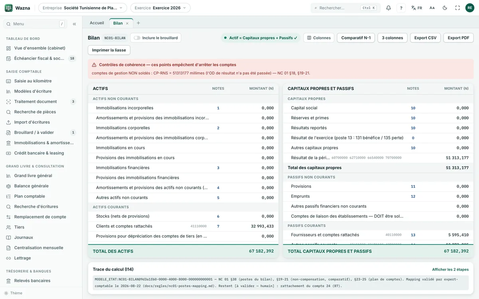Open the Exercice 2026 dropdown
The width and height of the screenshot is (479, 299).
160,8
